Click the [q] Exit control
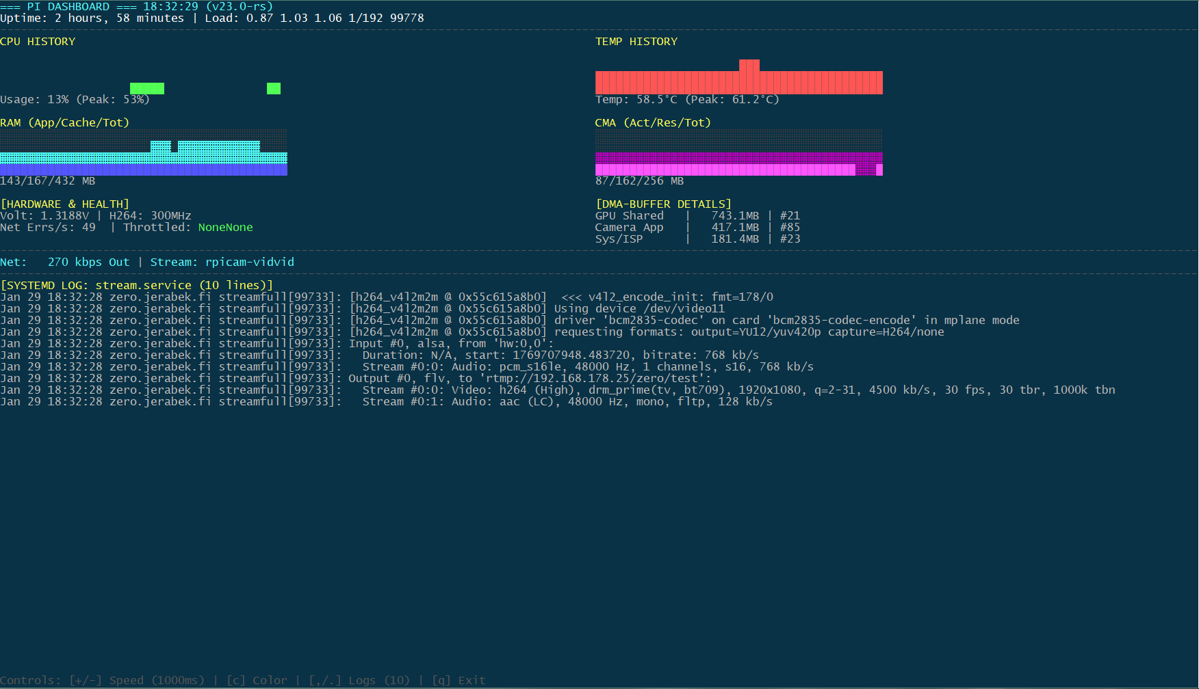 point(458,681)
